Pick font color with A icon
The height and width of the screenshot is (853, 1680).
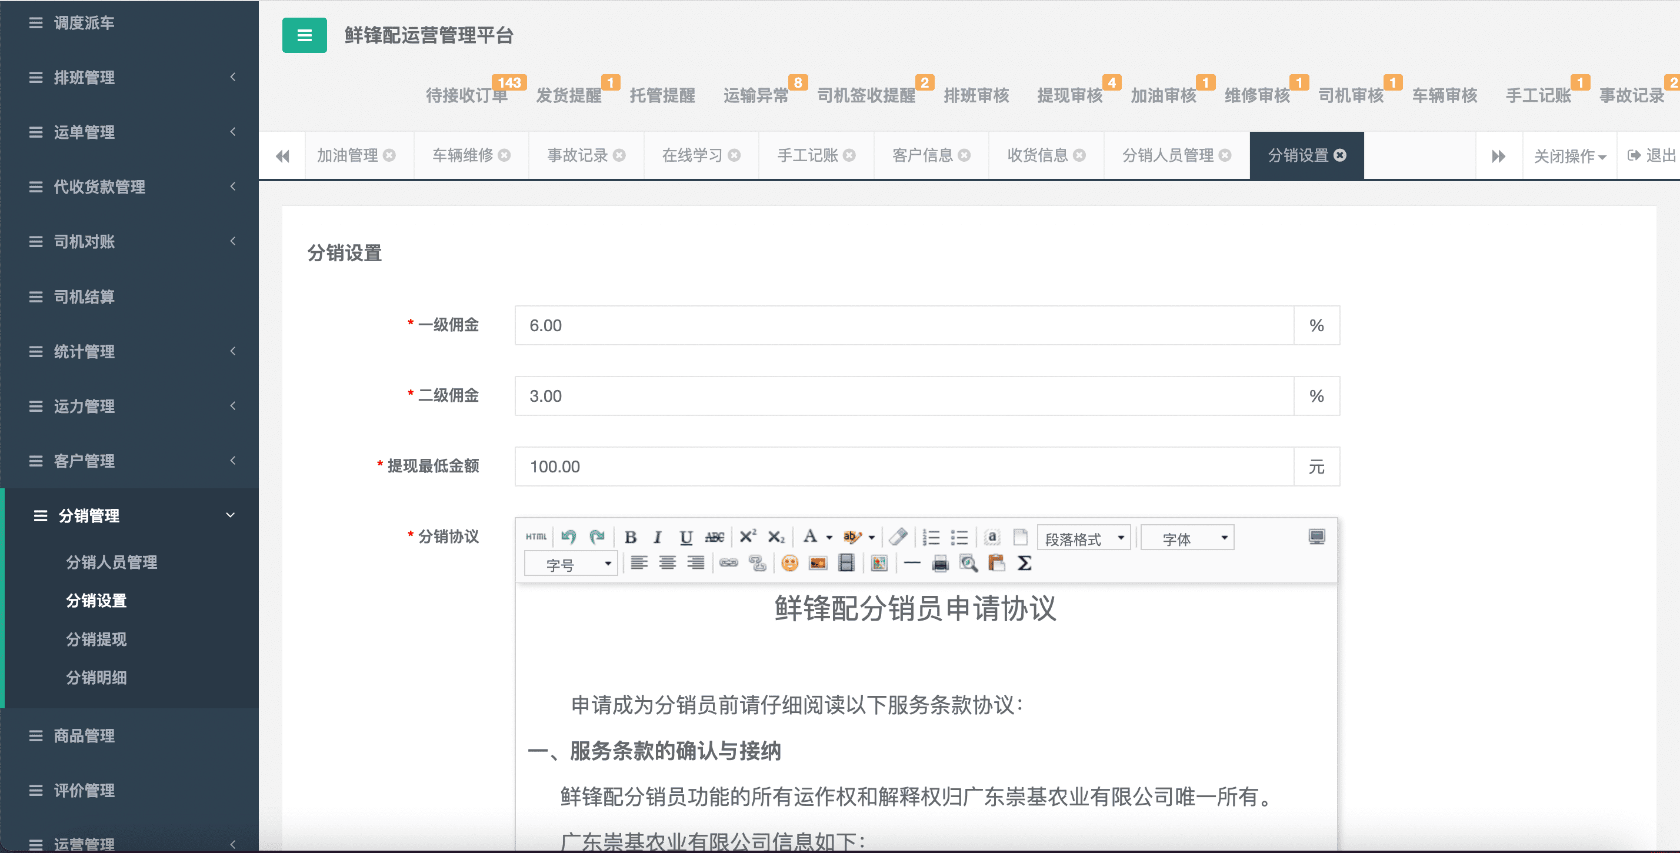(810, 537)
